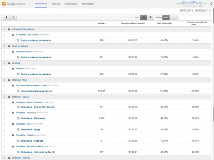Click the Google Analytics logo

pyautogui.click(x=15, y=4)
